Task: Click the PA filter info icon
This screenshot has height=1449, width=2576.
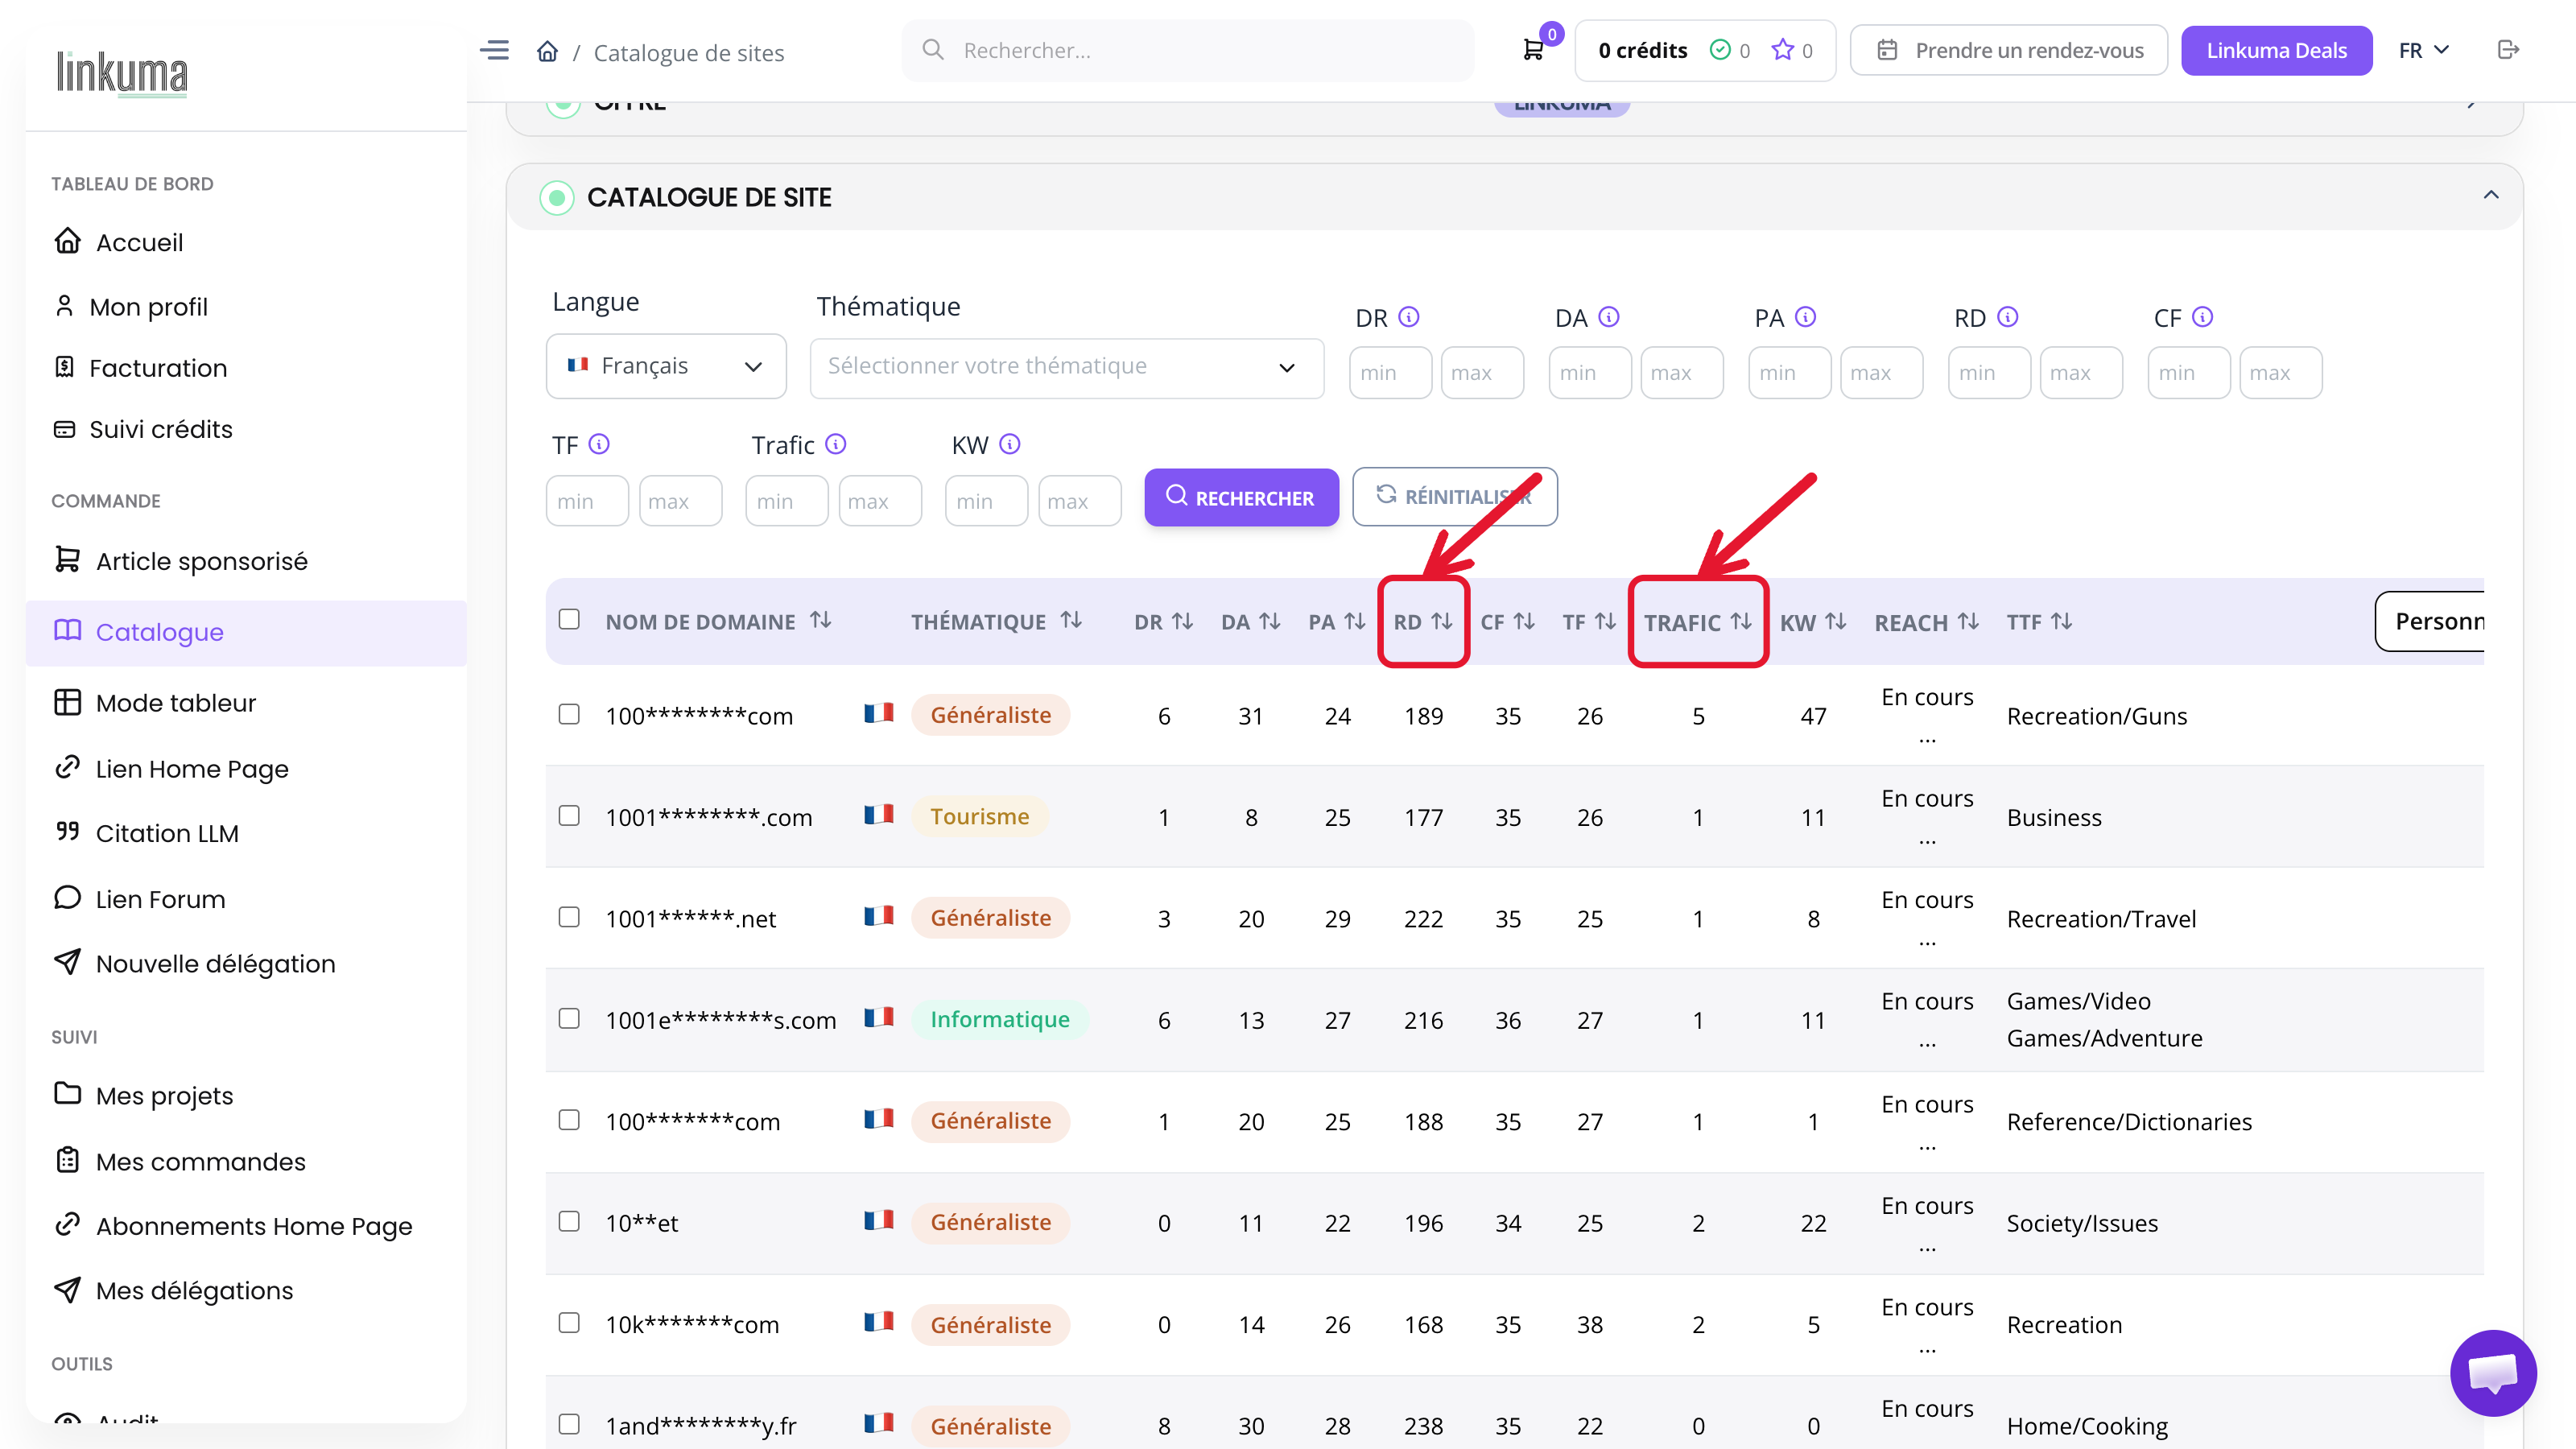Action: pos(1805,317)
